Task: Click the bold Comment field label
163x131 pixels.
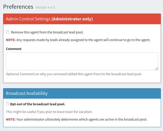Action: pos(14,49)
